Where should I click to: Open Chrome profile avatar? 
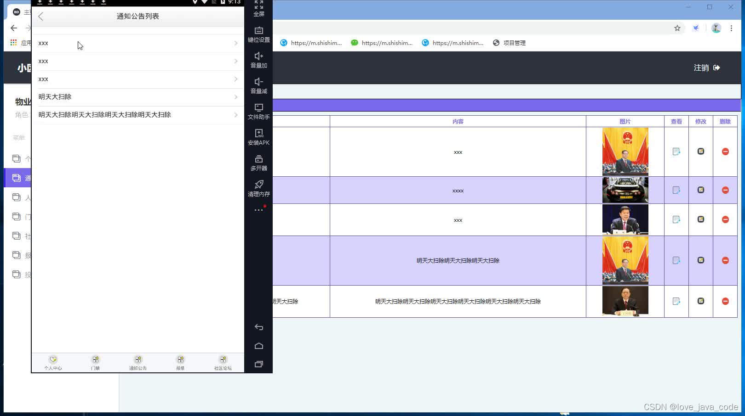[716, 28]
